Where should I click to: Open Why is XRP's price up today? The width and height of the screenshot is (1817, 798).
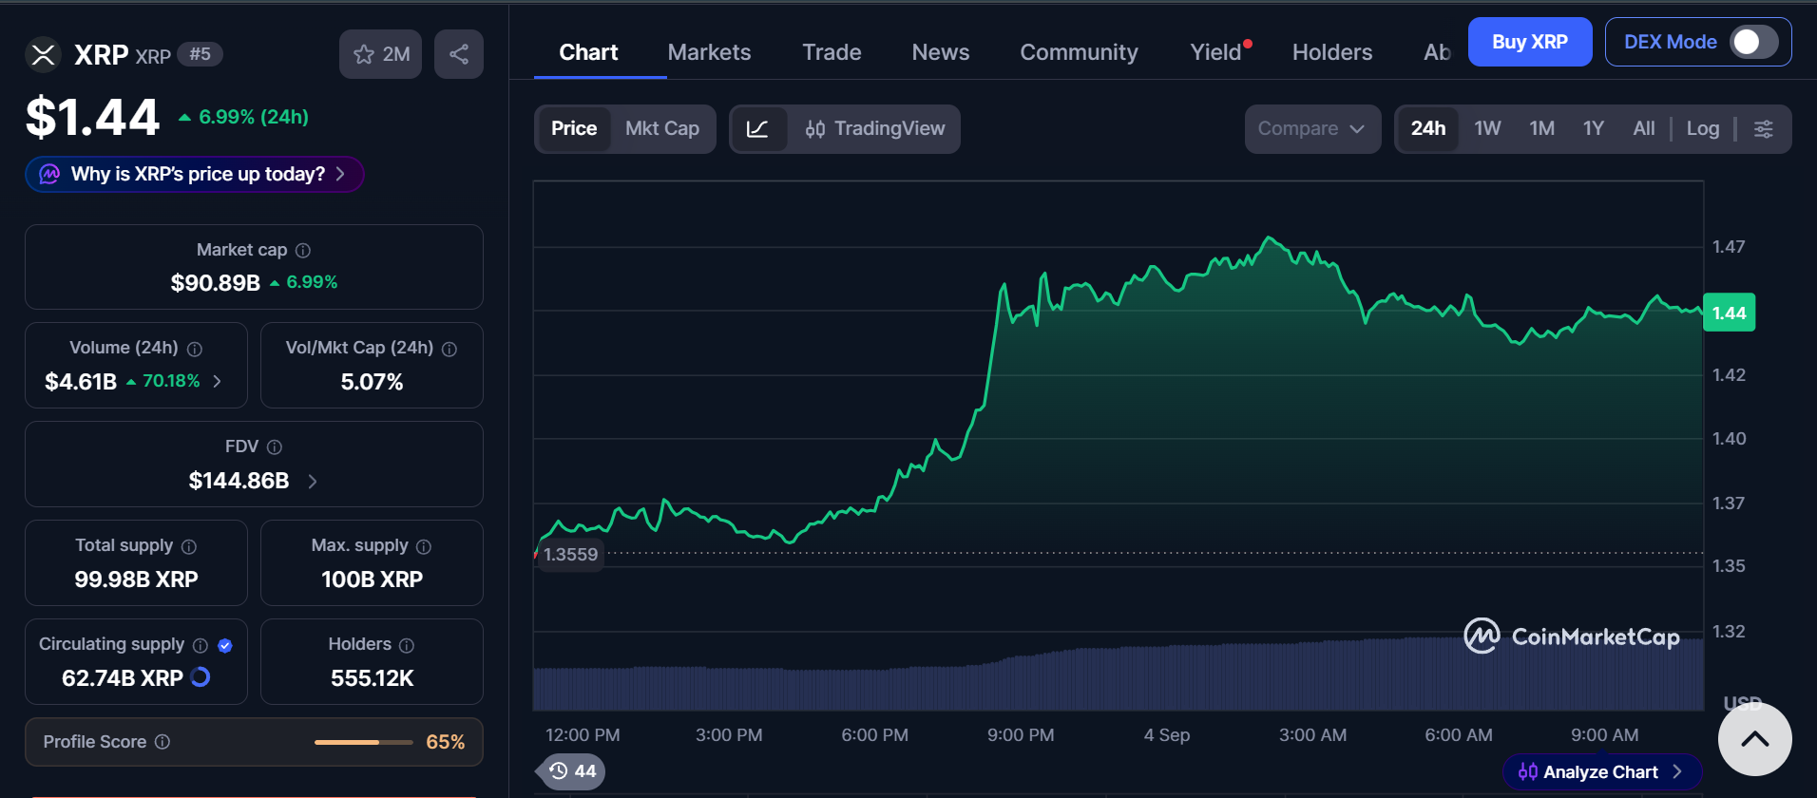click(x=195, y=175)
